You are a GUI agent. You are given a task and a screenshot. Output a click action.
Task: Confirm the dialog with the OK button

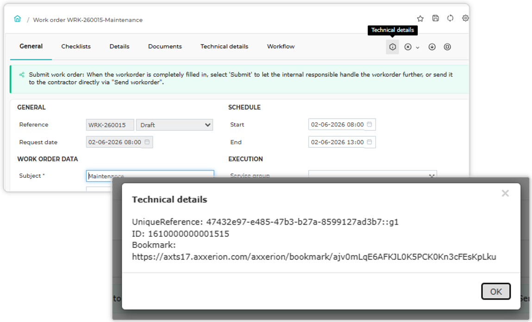tap(496, 291)
